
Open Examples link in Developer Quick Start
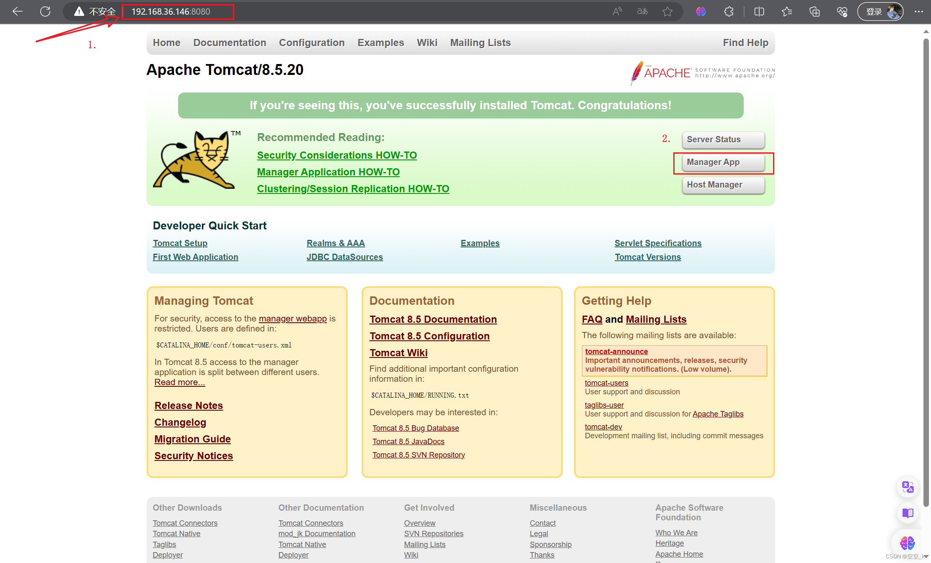[x=480, y=243]
